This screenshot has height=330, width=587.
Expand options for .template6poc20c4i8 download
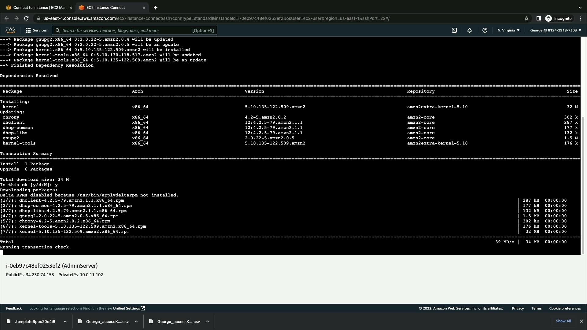point(65,321)
